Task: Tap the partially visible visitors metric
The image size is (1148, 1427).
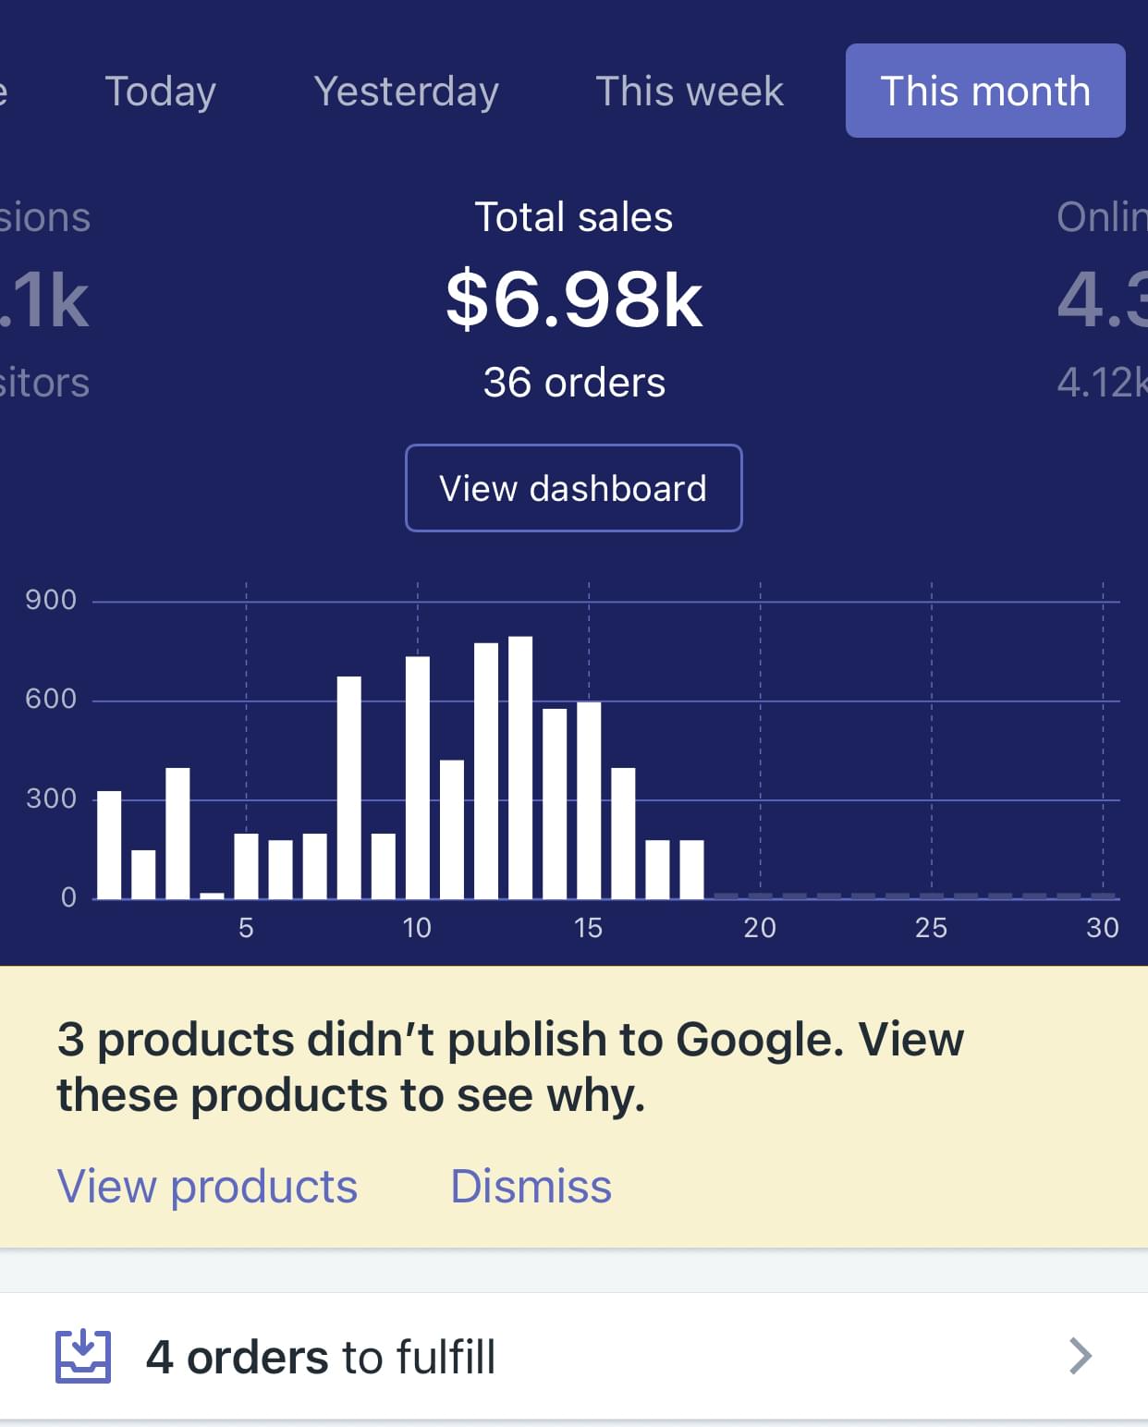Action: point(46,299)
